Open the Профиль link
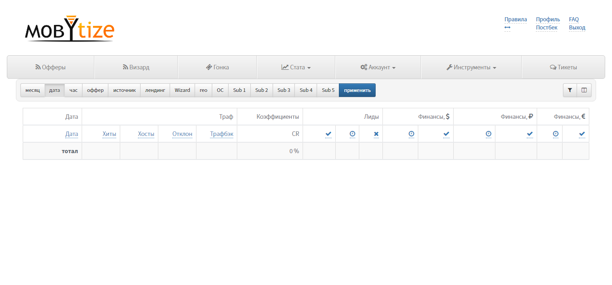612x285 pixels. click(x=548, y=19)
